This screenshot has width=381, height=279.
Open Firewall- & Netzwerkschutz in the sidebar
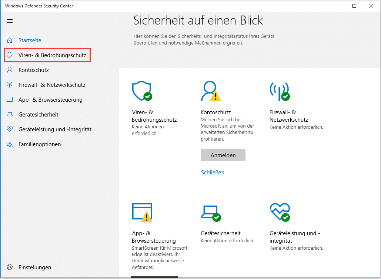coord(52,85)
